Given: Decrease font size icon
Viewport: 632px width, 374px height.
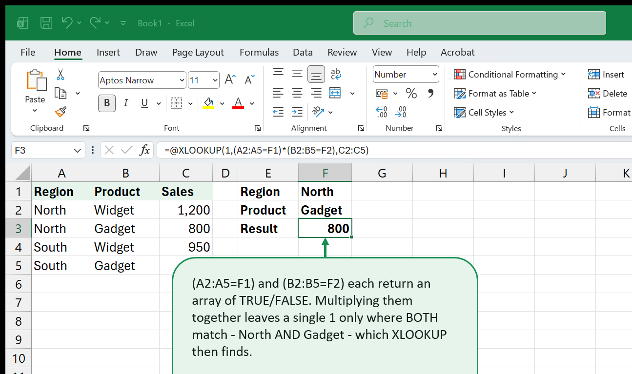Looking at the screenshot, I should [250, 80].
